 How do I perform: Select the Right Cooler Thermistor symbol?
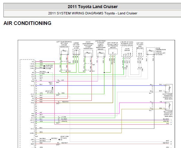click(x=169, y=89)
